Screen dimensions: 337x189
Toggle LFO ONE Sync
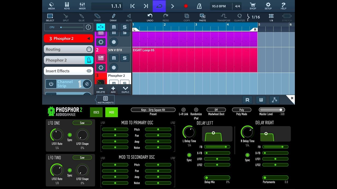[x=70, y=135]
